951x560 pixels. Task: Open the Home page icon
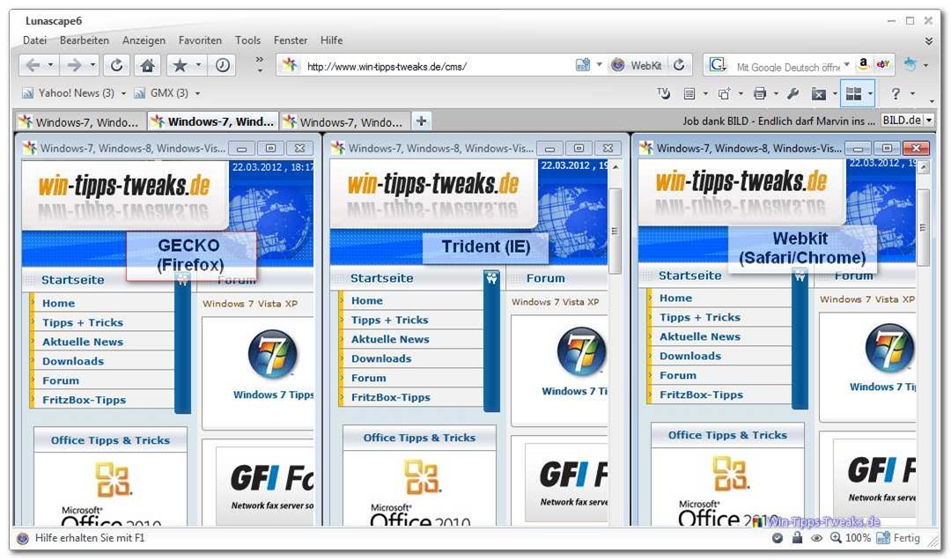[x=147, y=65]
